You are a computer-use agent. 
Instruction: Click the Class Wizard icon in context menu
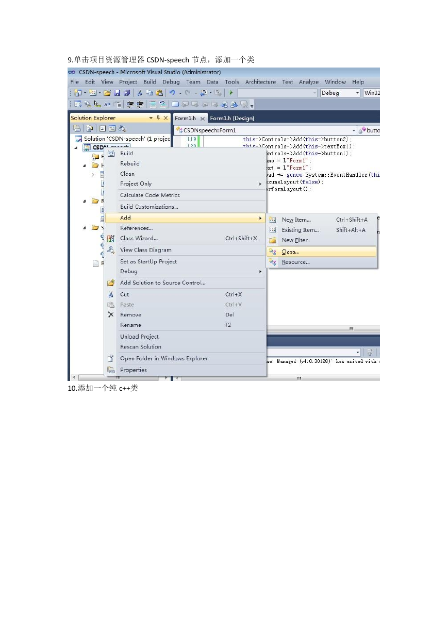click(110, 238)
